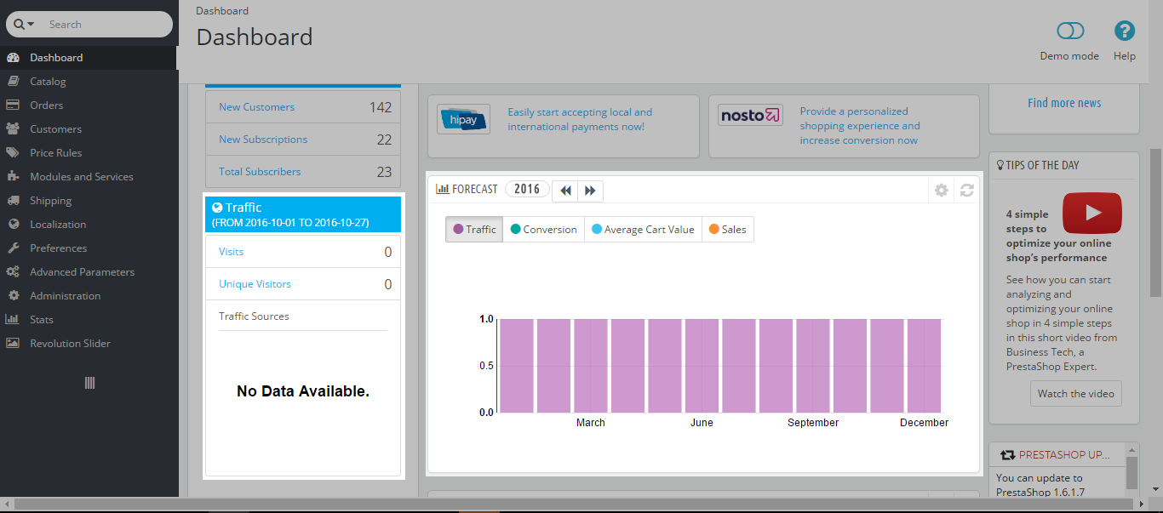
Task: Select the Sales chart option
Action: 728,229
